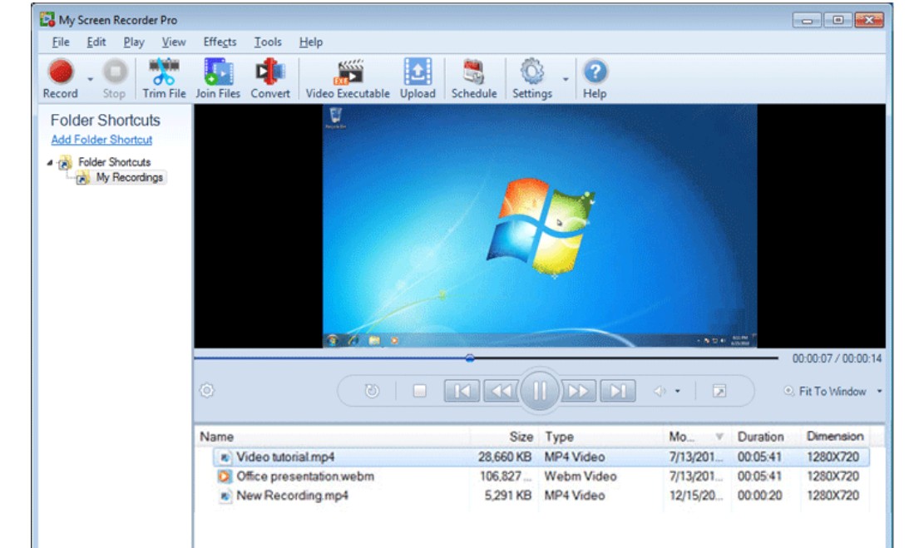
Task: Open the Upload tool
Action: click(x=418, y=79)
